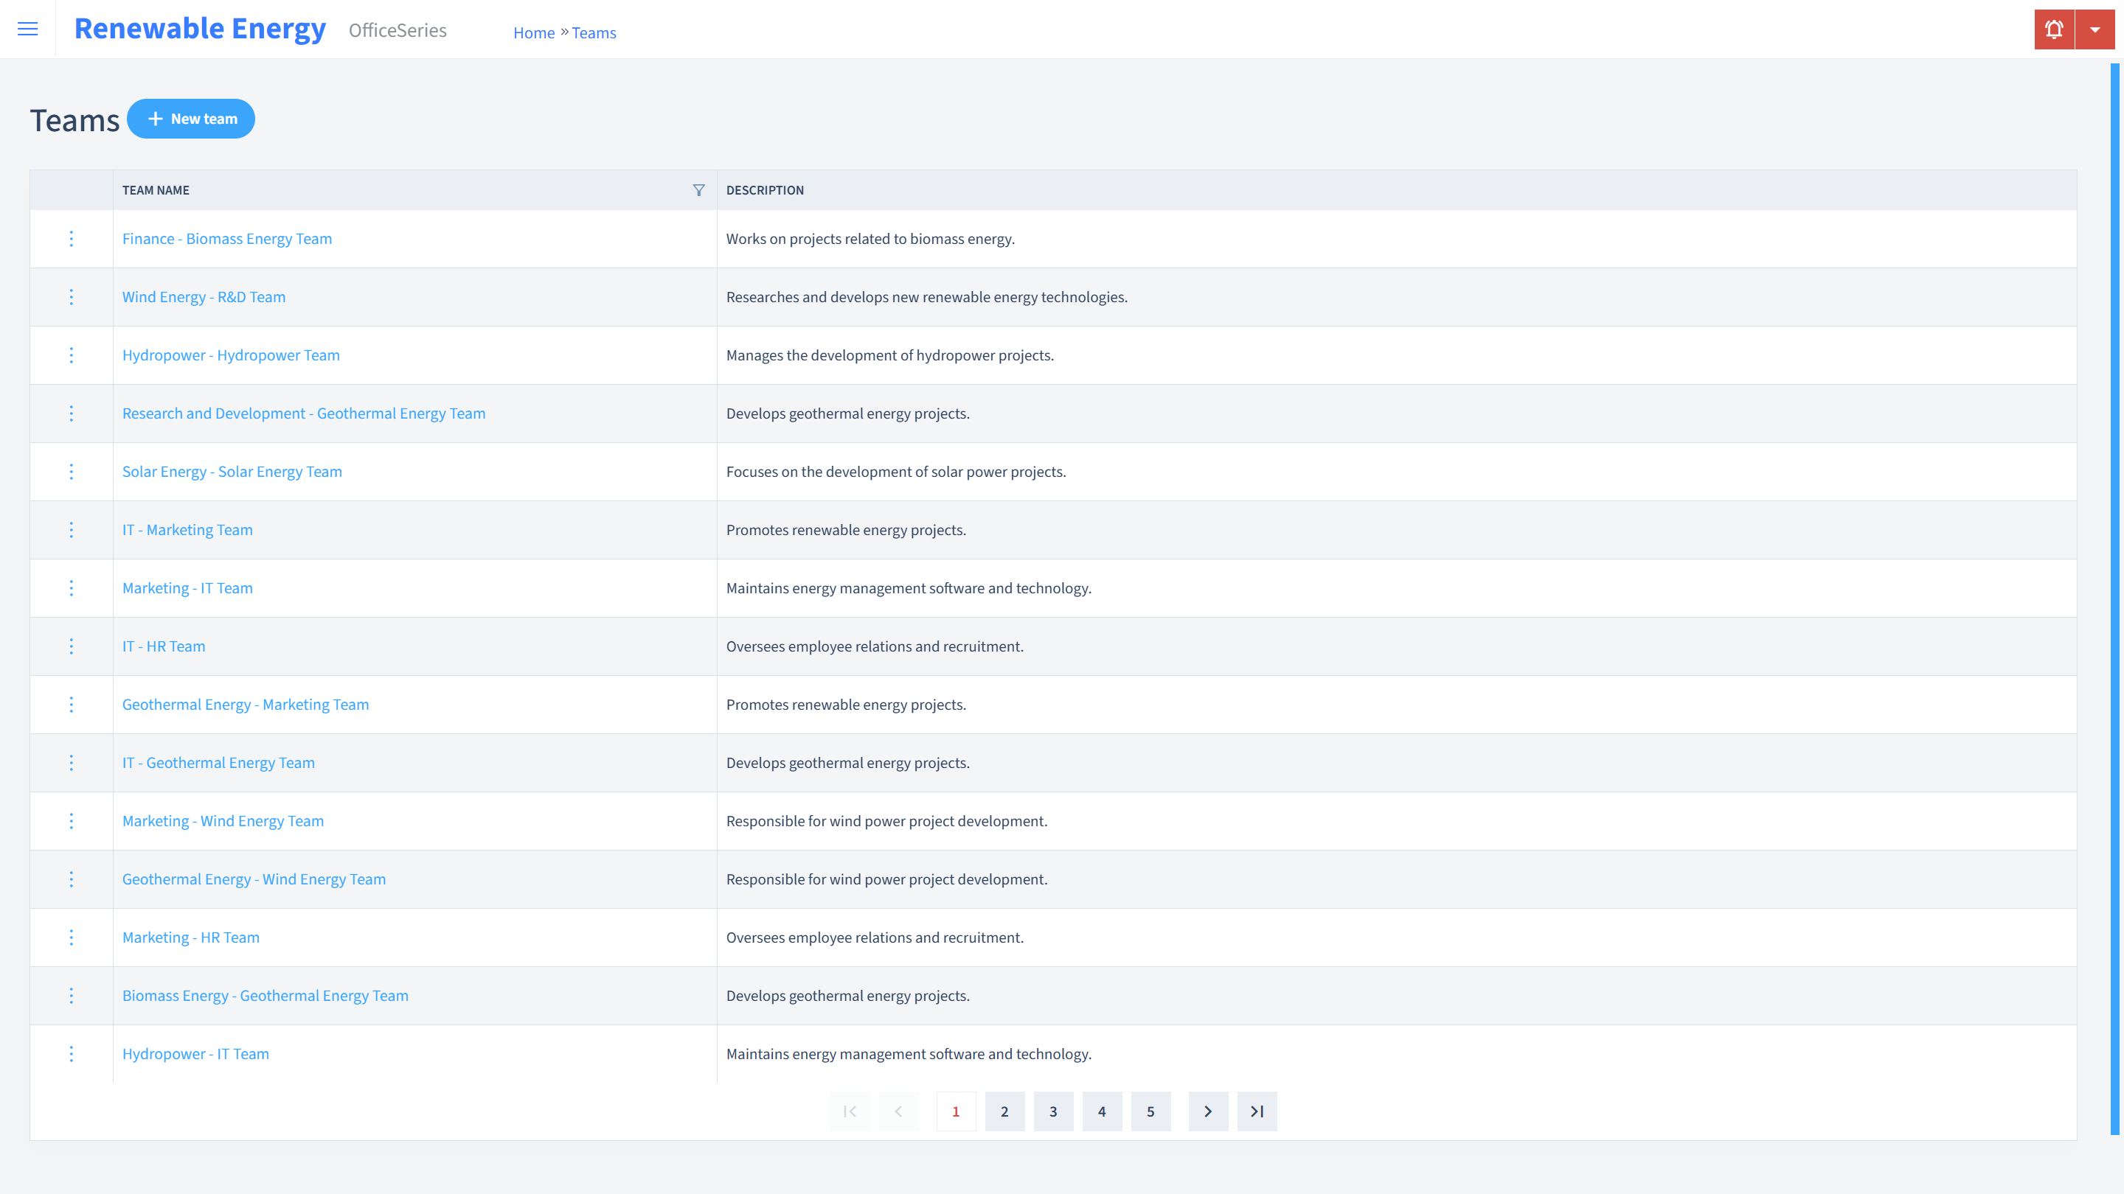This screenshot has height=1194, width=2124.
Task: Click the New team button
Action: (191, 118)
